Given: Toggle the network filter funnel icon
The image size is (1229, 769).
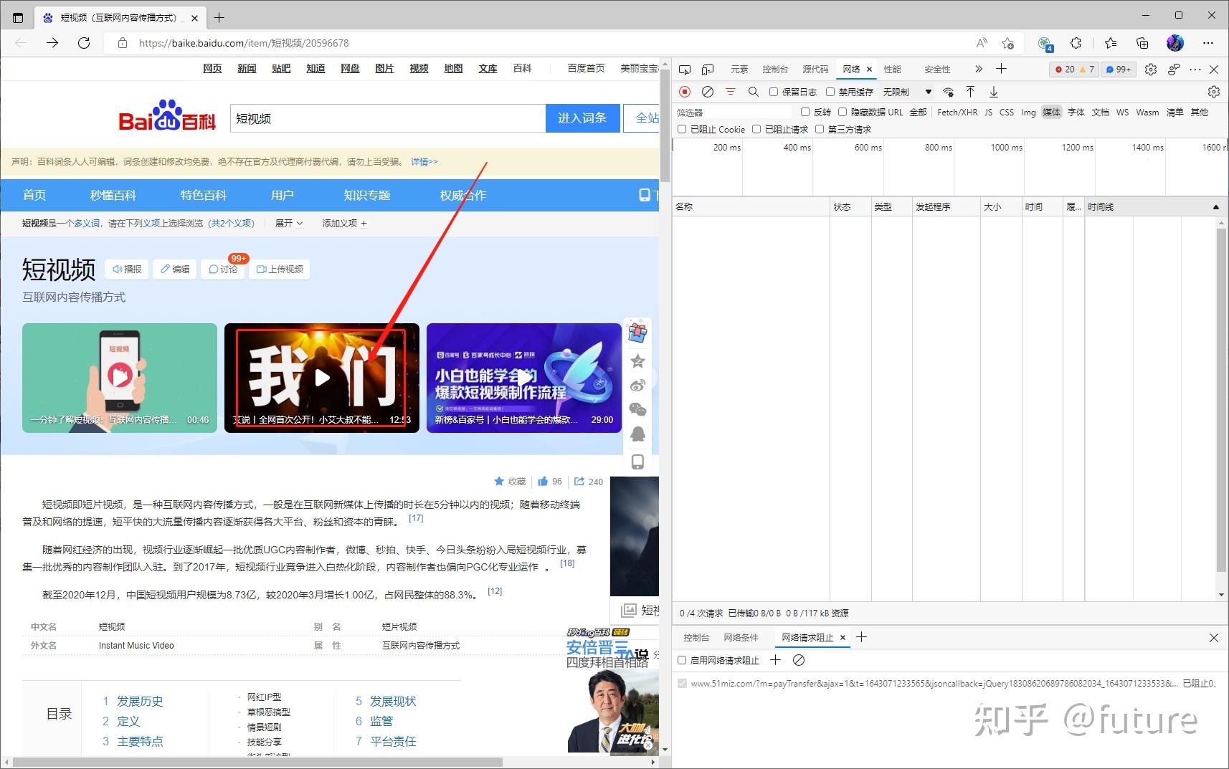Looking at the screenshot, I should 731,92.
